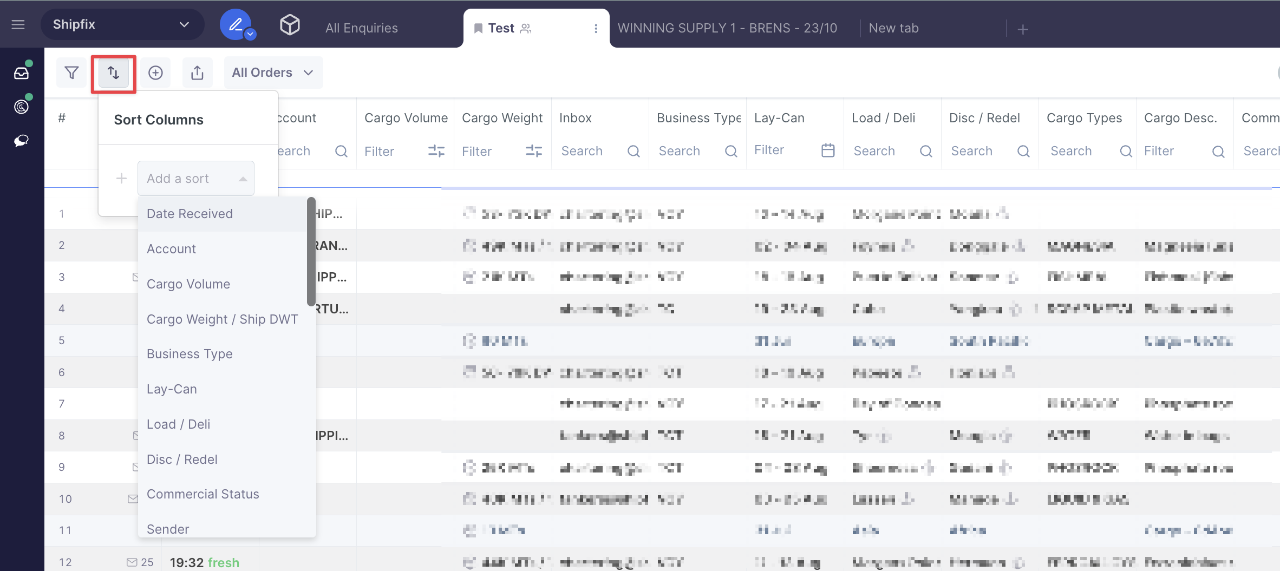Screen dimensions: 1280x571
Task: Click the 3D box cube icon
Action: click(x=290, y=25)
